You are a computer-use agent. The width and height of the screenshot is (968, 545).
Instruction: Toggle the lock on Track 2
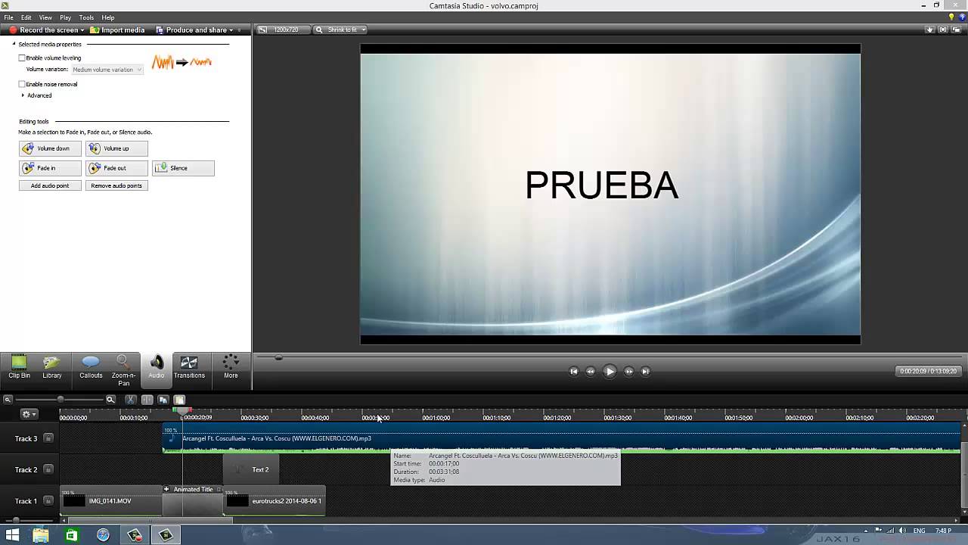(x=48, y=469)
